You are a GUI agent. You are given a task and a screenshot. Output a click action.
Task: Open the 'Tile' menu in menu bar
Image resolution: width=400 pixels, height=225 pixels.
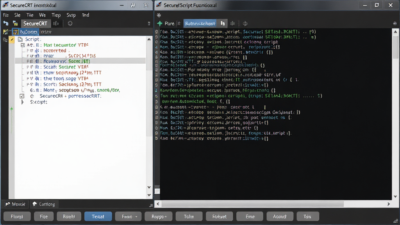pos(30,15)
